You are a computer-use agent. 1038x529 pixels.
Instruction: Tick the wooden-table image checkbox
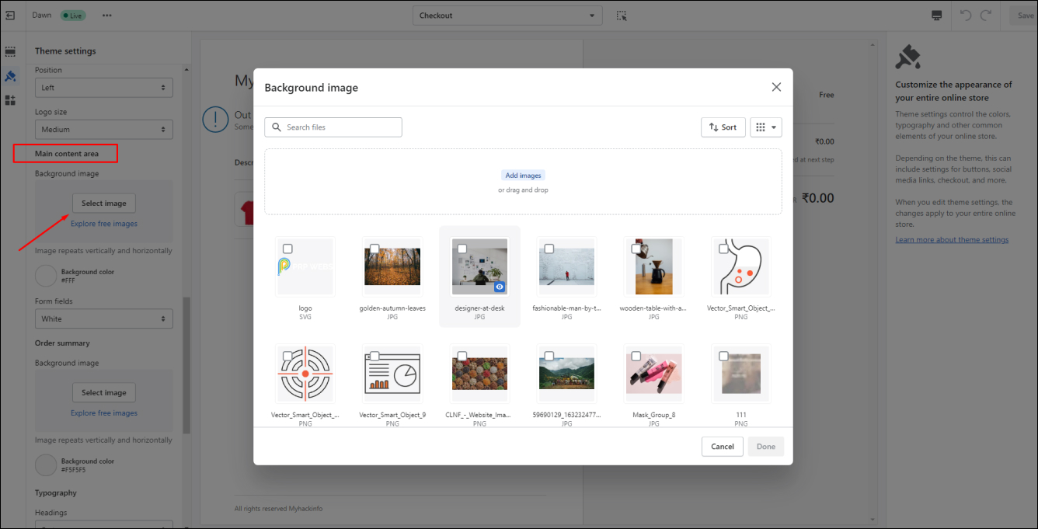click(636, 249)
